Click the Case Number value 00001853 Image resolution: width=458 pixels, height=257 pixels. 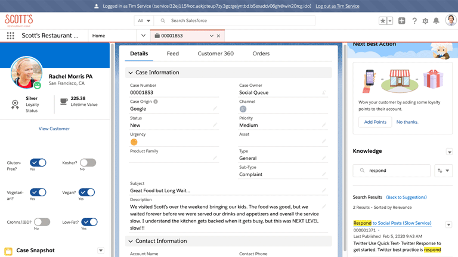(141, 92)
